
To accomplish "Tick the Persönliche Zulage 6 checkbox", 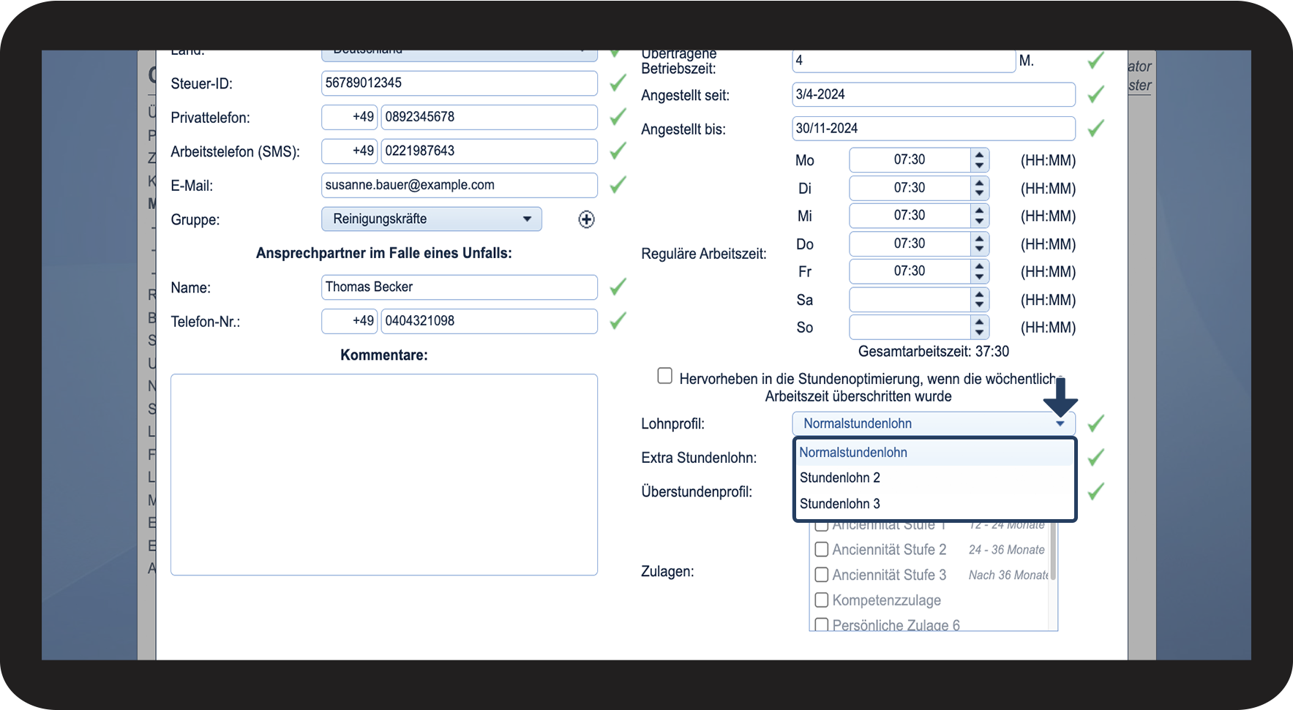I will (x=822, y=625).
